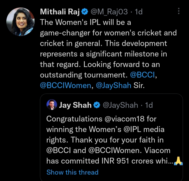Viewport: 189px width, 181px height.
Task: Click the Jay Shah name in quoted tweet
Action: (x=75, y=105)
